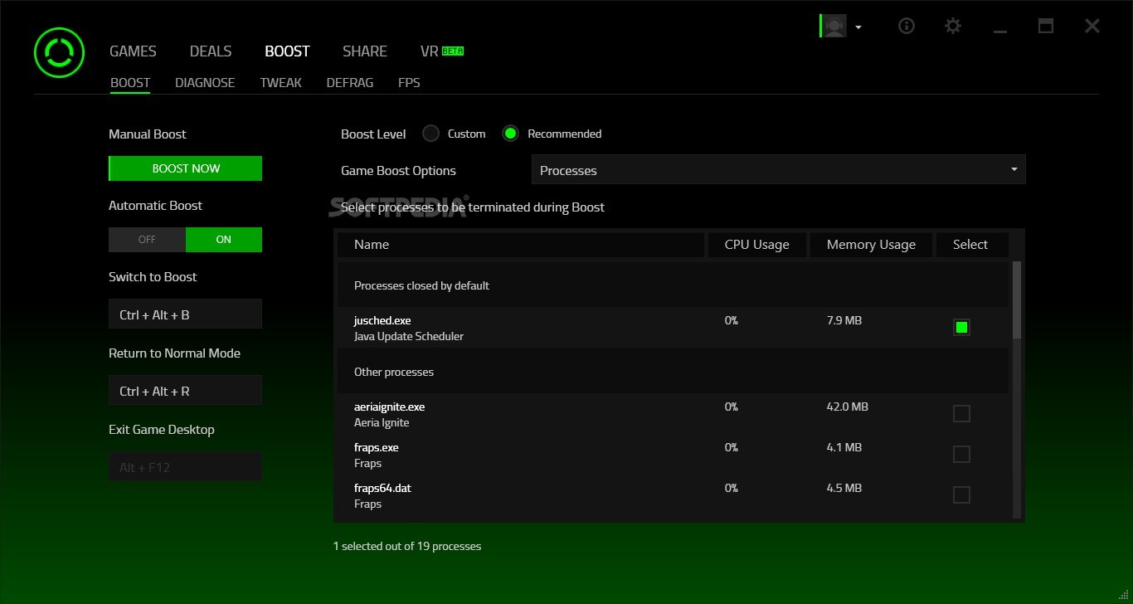Viewport: 1133px width, 604px height.
Task: Sort by the CPU Usage column header
Action: 756,245
